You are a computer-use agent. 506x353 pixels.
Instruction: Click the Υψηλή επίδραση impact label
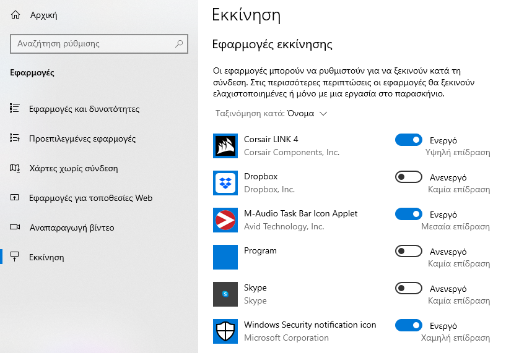(458, 152)
